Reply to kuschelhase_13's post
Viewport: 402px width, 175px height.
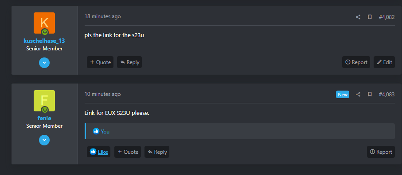pos(129,62)
